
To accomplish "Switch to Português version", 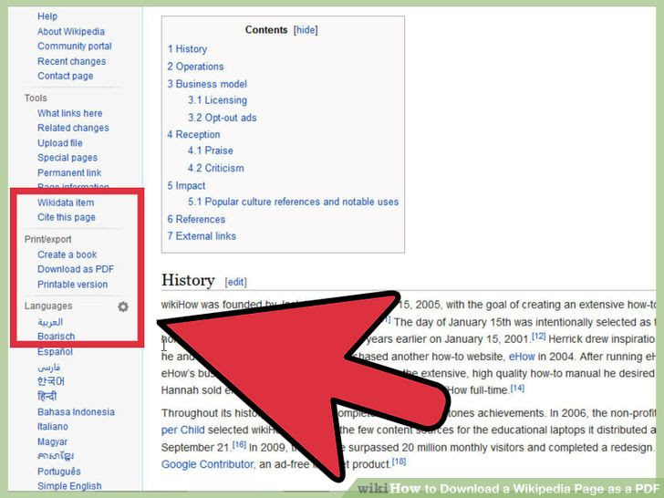I will click(59, 472).
